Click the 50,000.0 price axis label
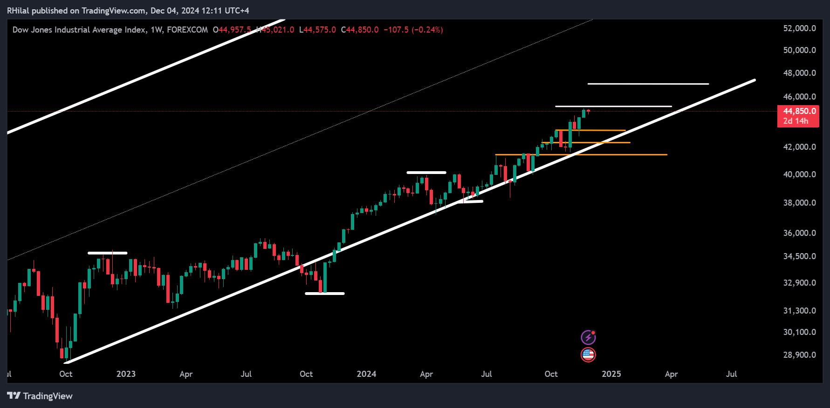 [800, 50]
